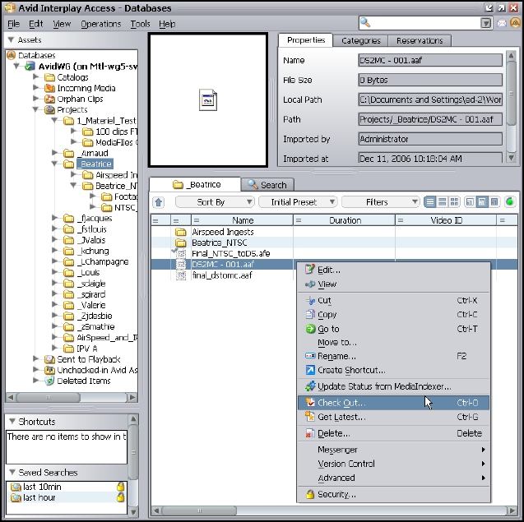
Task: Click the Name column header
Action: tap(242, 220)
